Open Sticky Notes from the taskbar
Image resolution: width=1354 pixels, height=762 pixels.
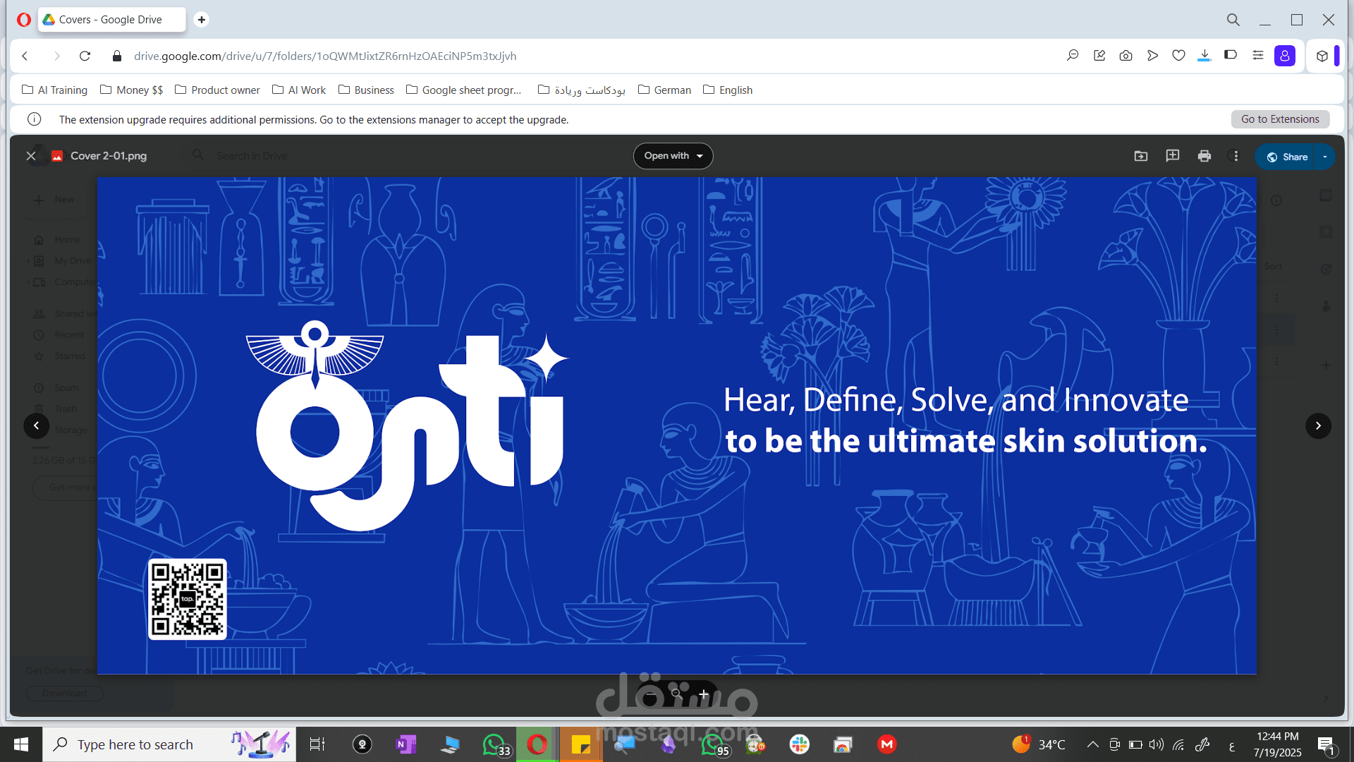click(x=581, y=744)
